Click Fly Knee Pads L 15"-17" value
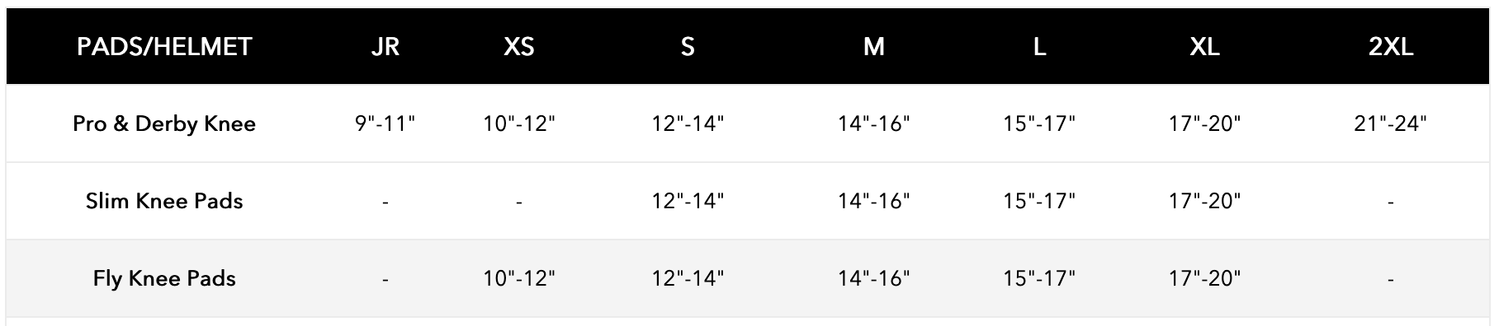1499x326 pixels. pos(1039,278)
